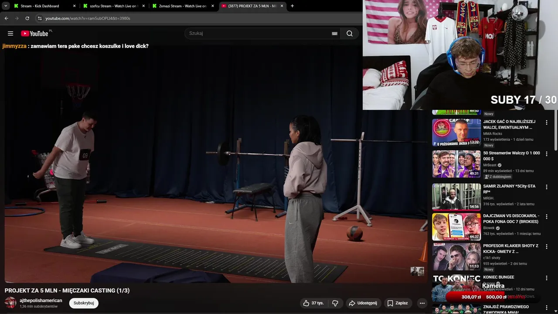
Task: Open SAMIR ZŁAPANY 5City thumbnail
Action: click(456, 197)
